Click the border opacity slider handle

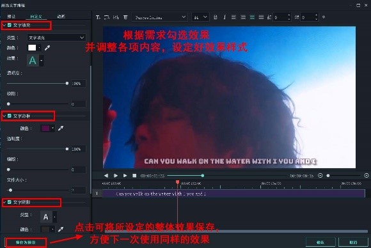tap(67, 149)
